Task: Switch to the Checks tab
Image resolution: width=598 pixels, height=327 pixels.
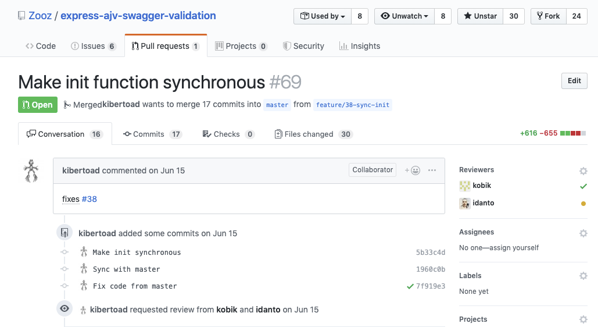Action: pos(228,134)
